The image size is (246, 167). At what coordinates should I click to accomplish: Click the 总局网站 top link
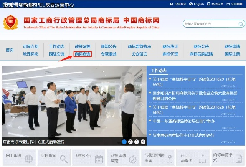pos(180,4)
